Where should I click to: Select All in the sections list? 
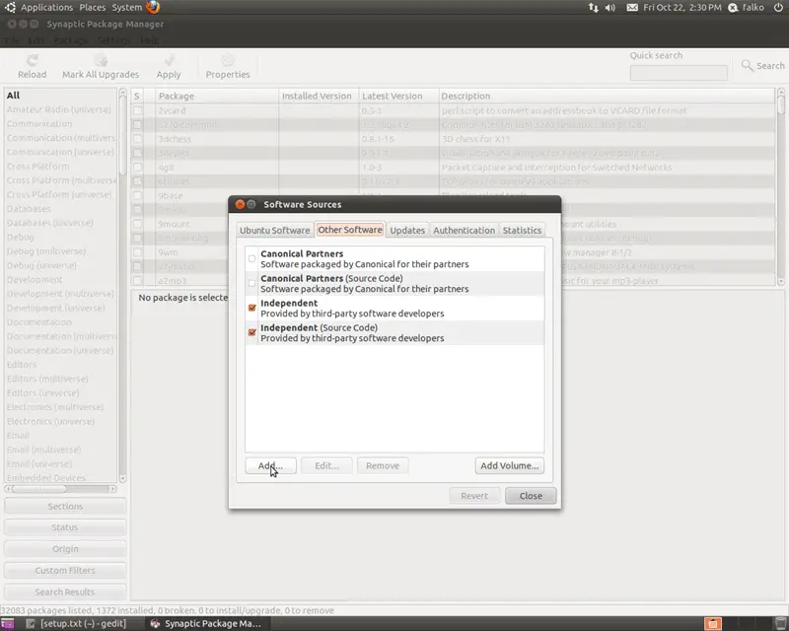(x=60, y=95)
